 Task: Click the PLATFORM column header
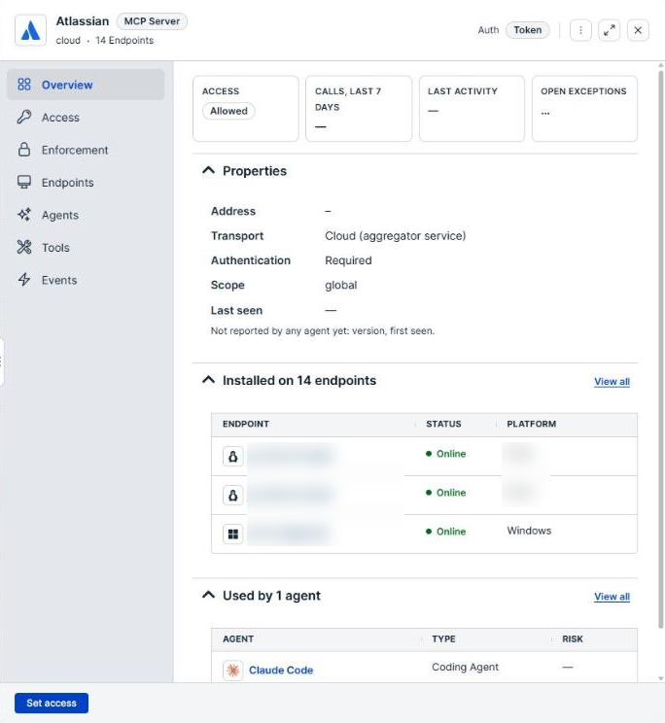click(x=531, y=424)
